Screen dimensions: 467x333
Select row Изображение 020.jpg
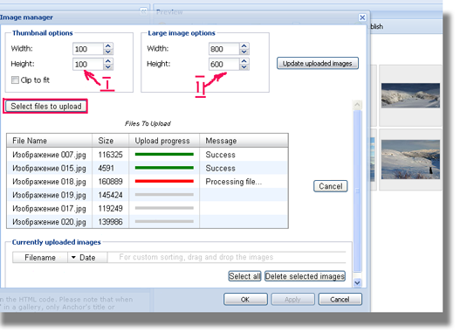[148, 221]
